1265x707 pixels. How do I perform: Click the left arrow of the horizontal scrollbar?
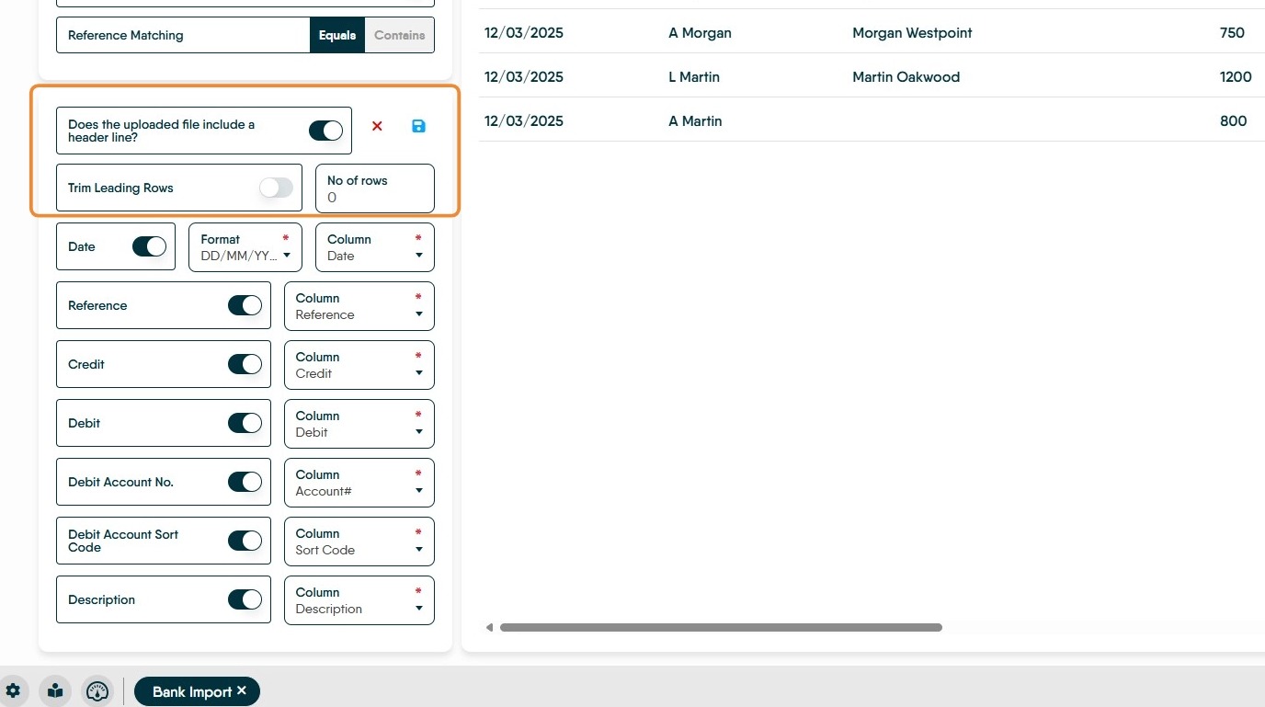pos(489,628)
